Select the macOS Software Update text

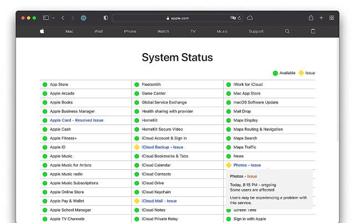[x=256, y=102]
